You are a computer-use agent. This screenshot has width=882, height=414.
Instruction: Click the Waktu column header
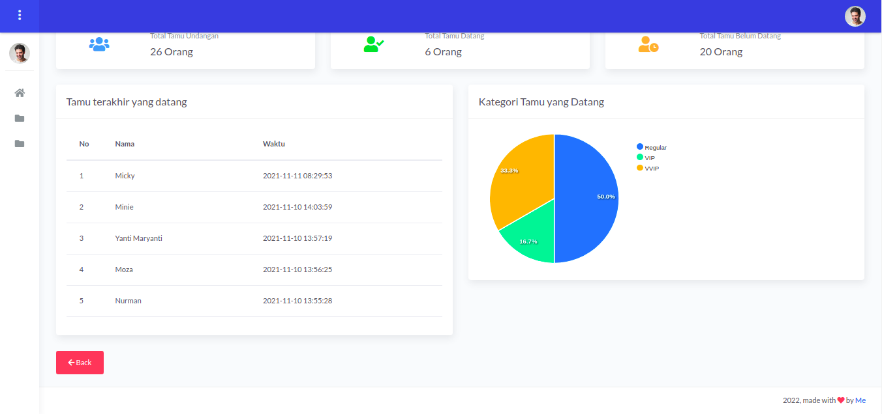point(274,144)
